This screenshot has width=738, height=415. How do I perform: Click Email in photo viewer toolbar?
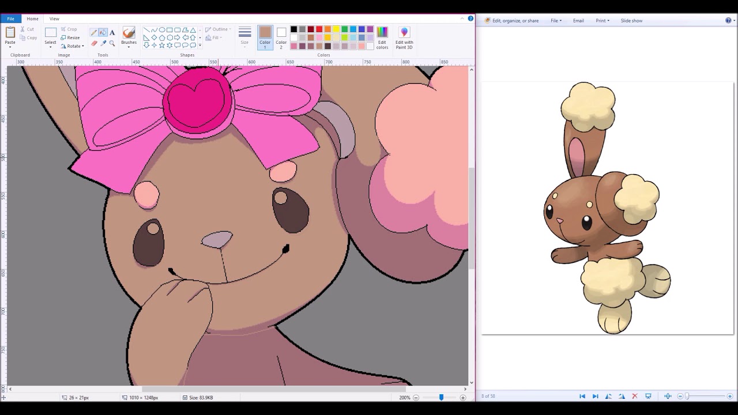578,21
